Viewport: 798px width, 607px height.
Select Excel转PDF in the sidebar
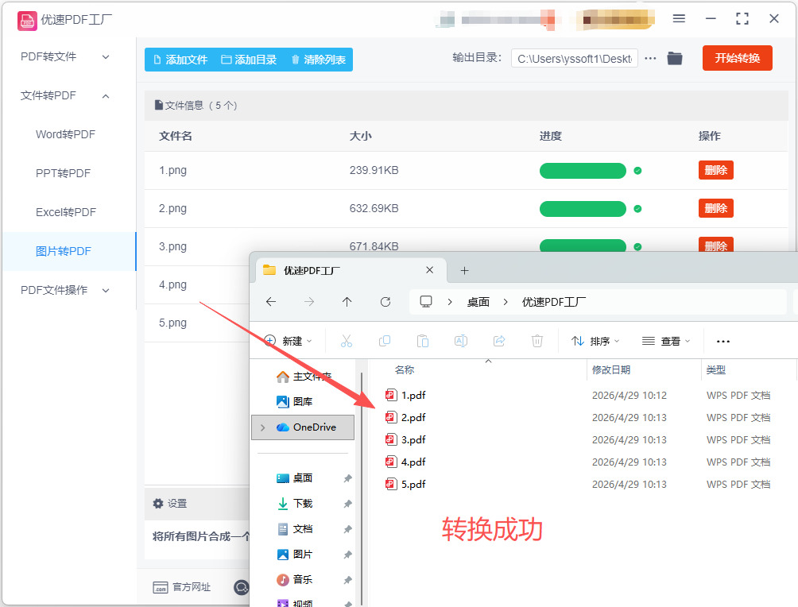click(66, 212)
